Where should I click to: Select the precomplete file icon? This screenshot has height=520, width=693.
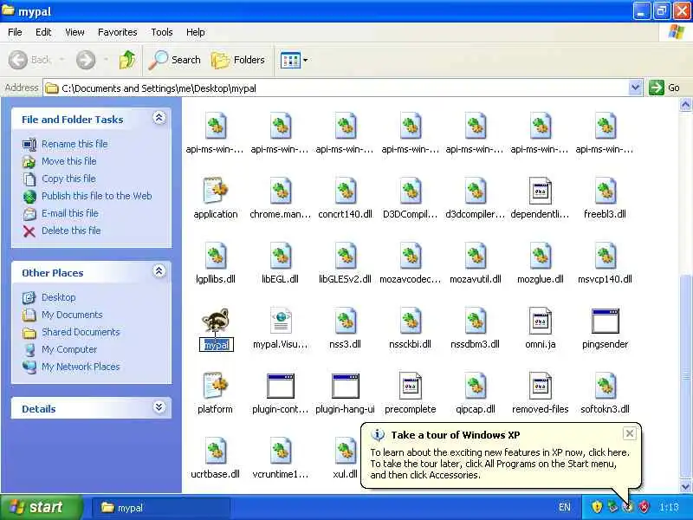410,386
